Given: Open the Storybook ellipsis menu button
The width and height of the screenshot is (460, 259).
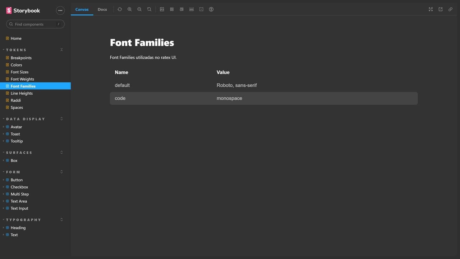Looking at the screenshot, I should pos(60,10).
